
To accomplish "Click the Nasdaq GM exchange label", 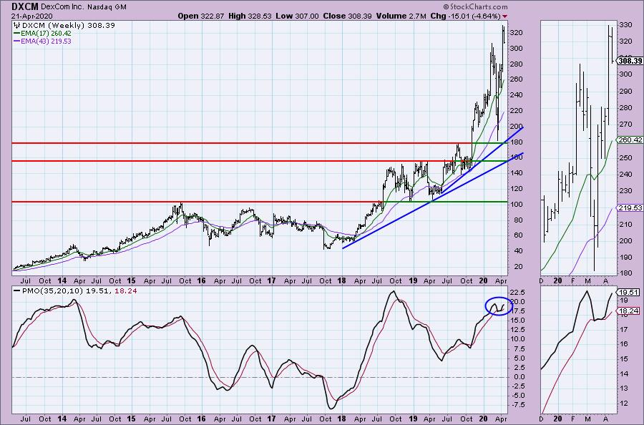I will 107,7.
